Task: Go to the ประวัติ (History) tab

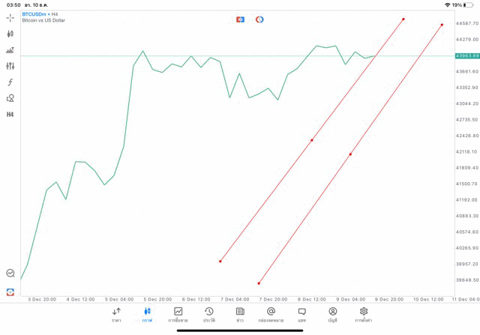Action: 209,315
